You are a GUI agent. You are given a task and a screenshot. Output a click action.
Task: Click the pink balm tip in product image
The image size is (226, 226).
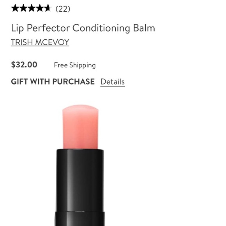(80, 127)
